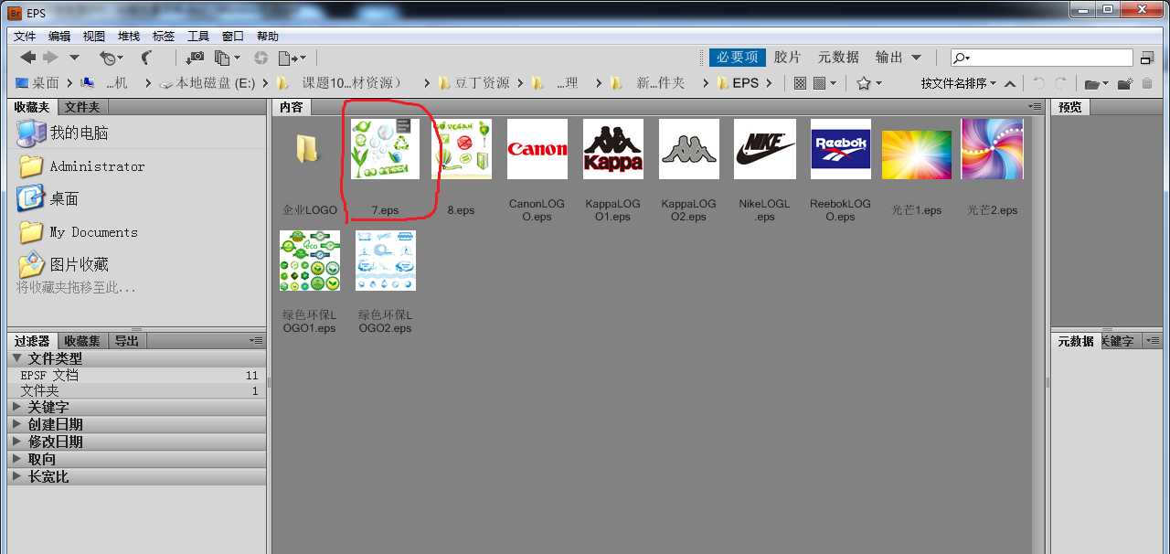Select the 企业LOGO folder thumbnail
The image size is (1170, 554).
coord(309,149)
